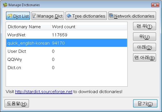Click the StarDict book icon in title bar
This screenshot has height=112, width=162.
pos(5,5)
